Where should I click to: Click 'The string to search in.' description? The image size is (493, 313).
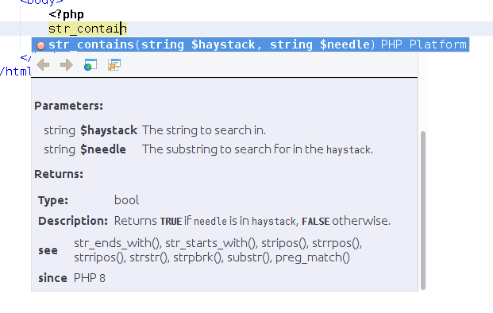(x=204, y=130)
